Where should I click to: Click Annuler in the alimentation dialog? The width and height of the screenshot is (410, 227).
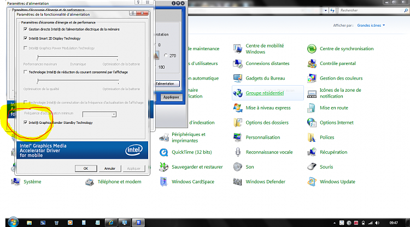(109, 168)
